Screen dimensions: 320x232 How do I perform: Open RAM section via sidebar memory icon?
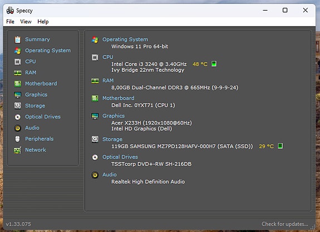18,73
